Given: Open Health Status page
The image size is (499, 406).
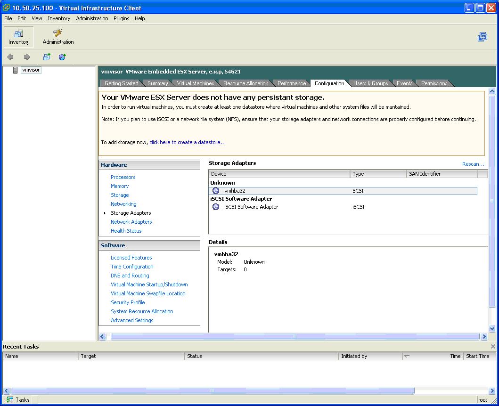Looking at the screenshot, I should [x=126, y=231].
